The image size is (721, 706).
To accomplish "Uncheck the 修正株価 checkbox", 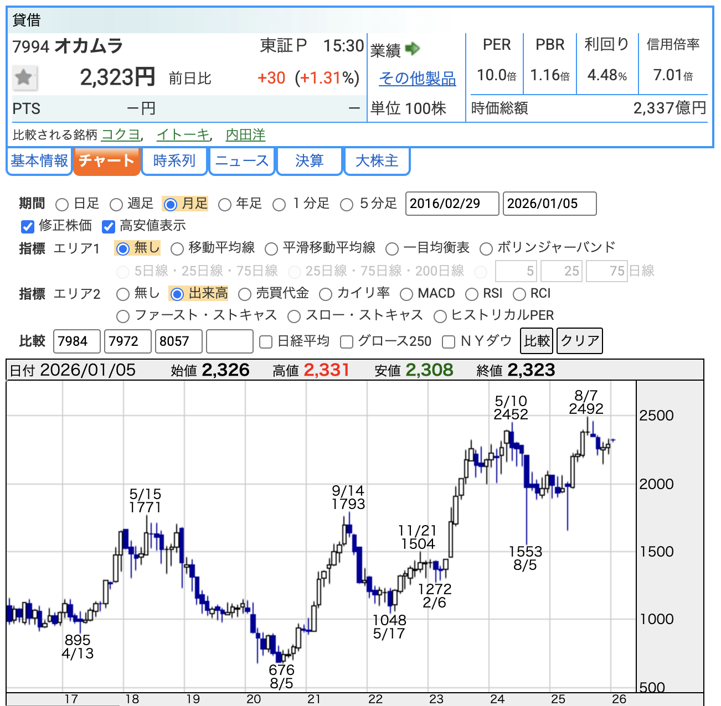I will click(x=28, y=227).
